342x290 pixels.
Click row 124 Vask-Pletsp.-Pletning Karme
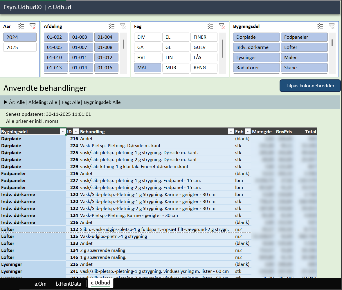pyautogui.click(x=159, y=216)
